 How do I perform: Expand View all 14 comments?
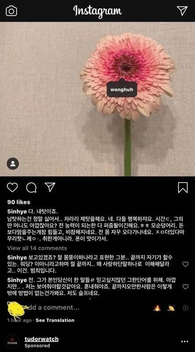(x=37, y=248)
